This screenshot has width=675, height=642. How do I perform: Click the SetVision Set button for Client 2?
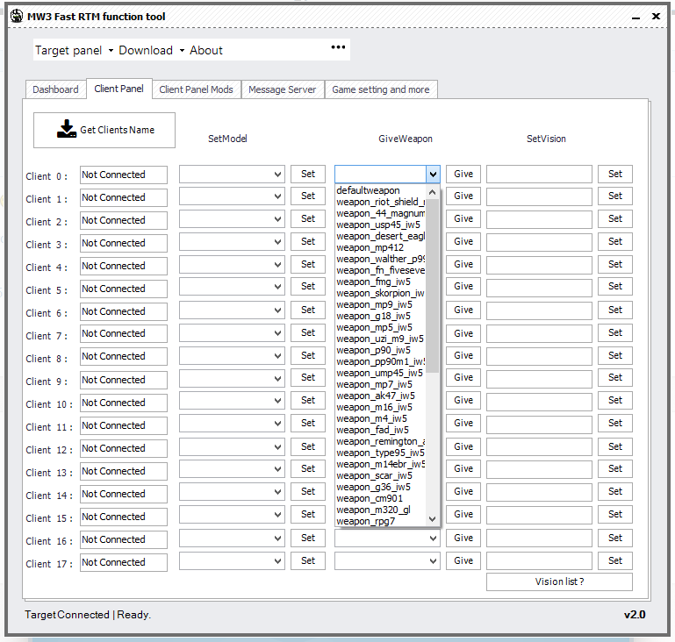pos(615,219)
